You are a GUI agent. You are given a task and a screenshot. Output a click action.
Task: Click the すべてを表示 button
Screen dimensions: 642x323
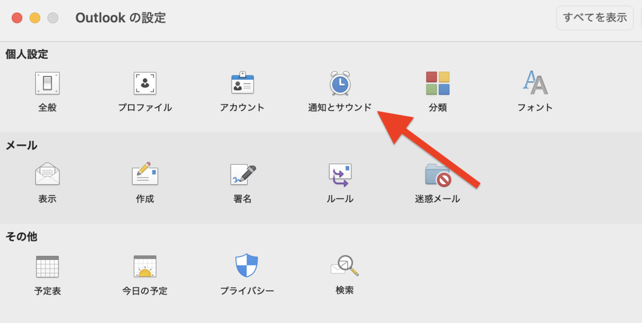595,18
